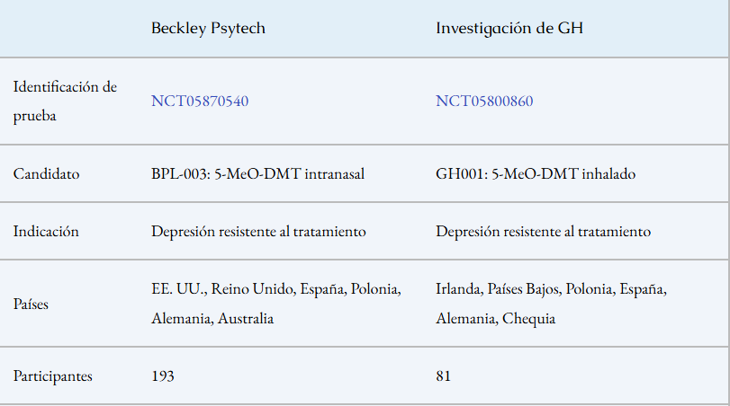Click the Países row label

(31, 304)
